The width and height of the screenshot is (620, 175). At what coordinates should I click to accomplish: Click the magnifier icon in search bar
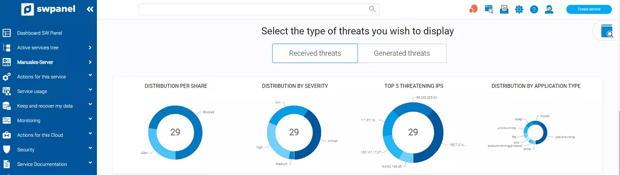click(x=372, y=9)
